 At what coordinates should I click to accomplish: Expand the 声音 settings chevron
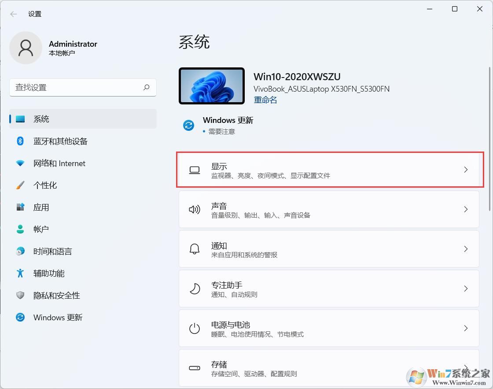coord(466,209)
